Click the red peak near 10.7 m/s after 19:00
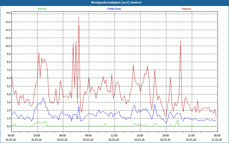 click(181, 41)
